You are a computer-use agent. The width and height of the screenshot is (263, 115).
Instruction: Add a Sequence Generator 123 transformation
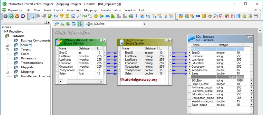79,16
